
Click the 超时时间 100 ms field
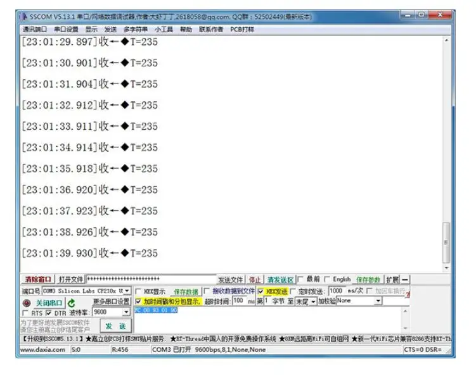[x=240, y=301]
